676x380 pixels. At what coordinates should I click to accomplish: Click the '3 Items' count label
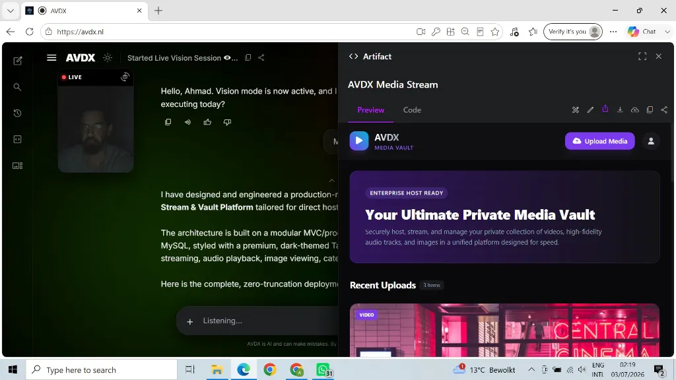pos(432,285)
